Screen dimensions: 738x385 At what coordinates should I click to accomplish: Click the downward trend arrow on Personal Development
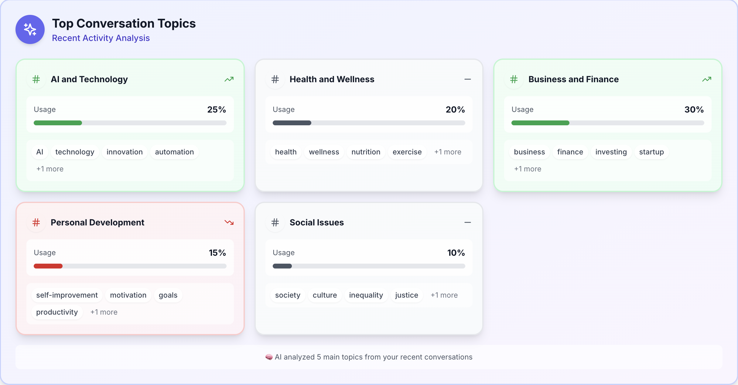tap(229, 222)
